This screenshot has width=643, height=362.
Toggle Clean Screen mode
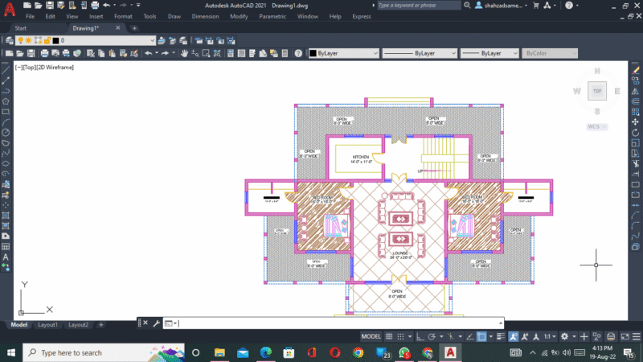(625, 336)
